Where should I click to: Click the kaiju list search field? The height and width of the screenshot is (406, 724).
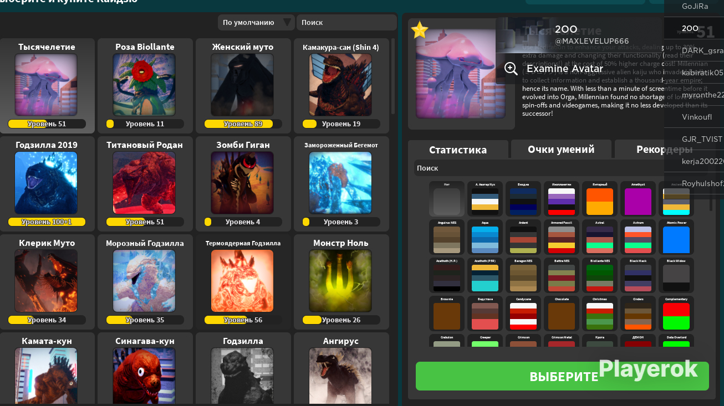(346, 22)
